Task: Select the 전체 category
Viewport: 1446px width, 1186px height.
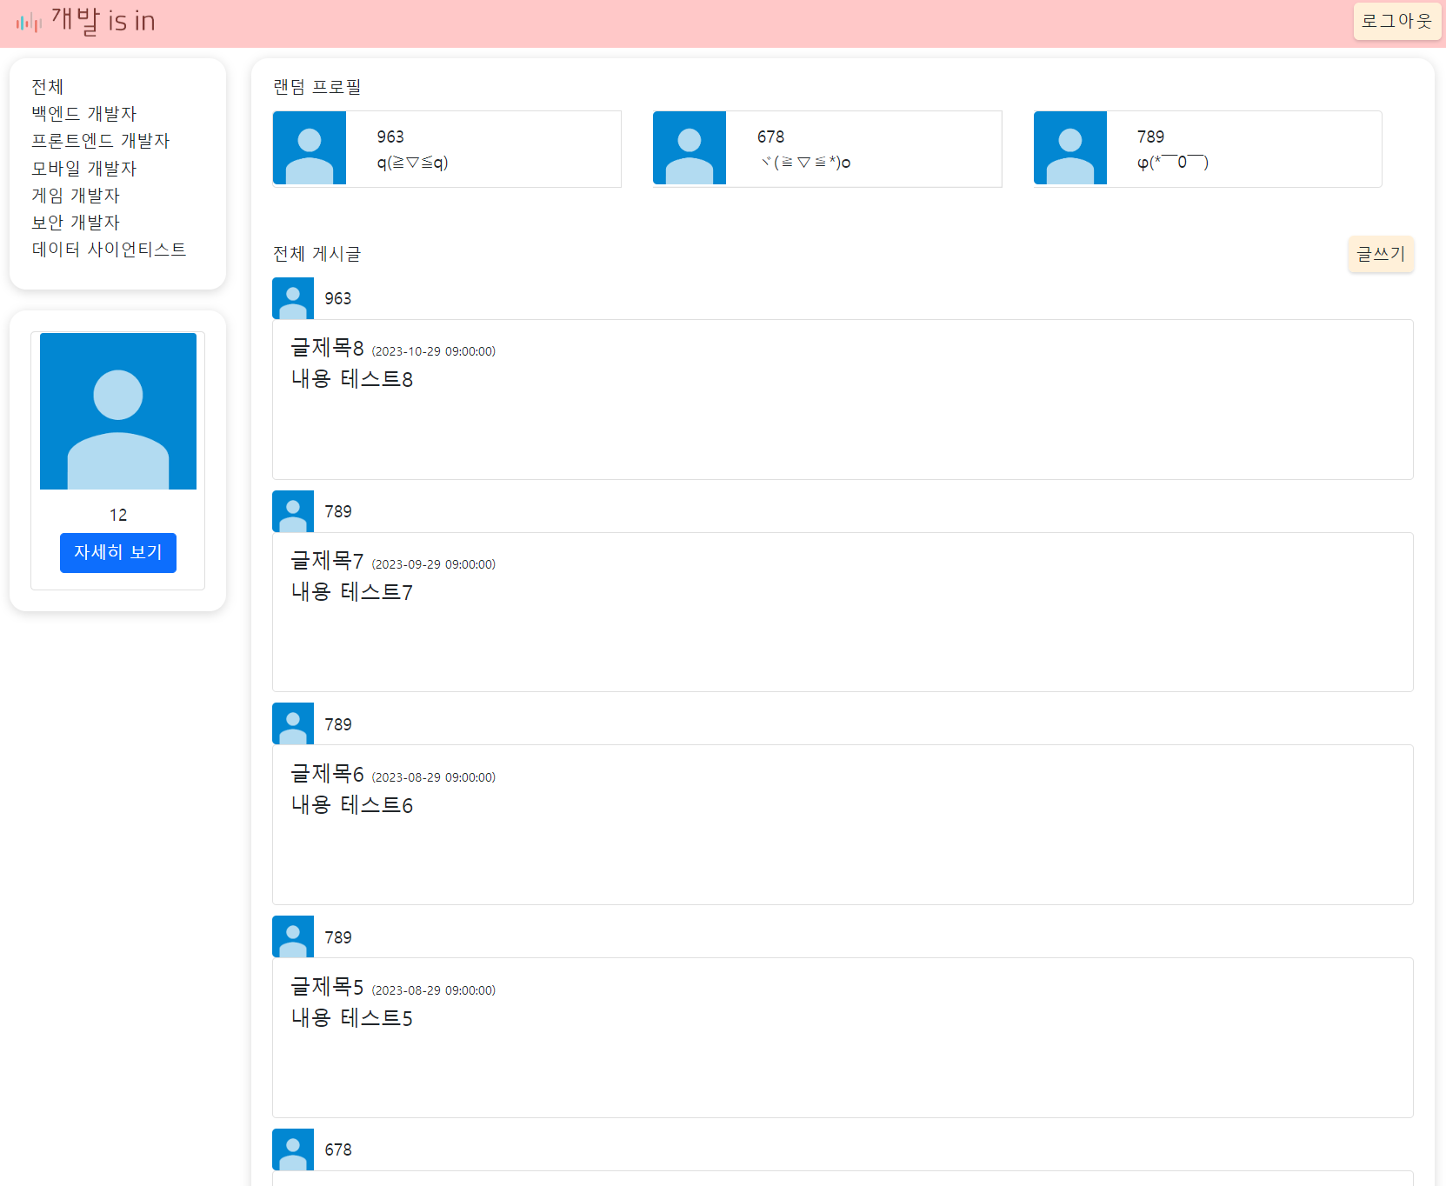Action: (48, 87)
